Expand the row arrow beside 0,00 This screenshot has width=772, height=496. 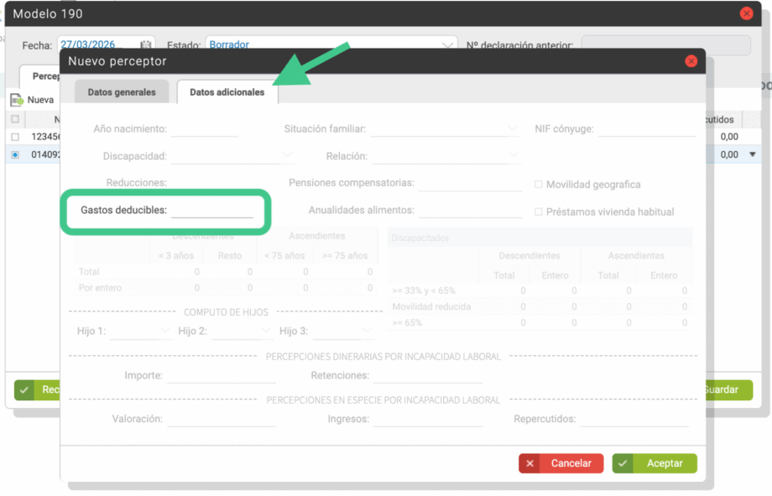tap(753, 154)
